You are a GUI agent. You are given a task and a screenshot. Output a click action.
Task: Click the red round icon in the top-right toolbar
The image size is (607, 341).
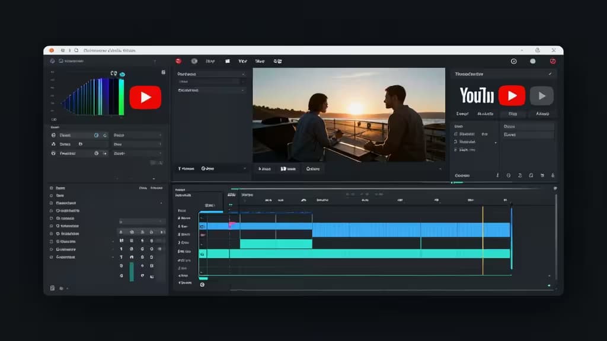pyautogui.click(x=553, y=61)
